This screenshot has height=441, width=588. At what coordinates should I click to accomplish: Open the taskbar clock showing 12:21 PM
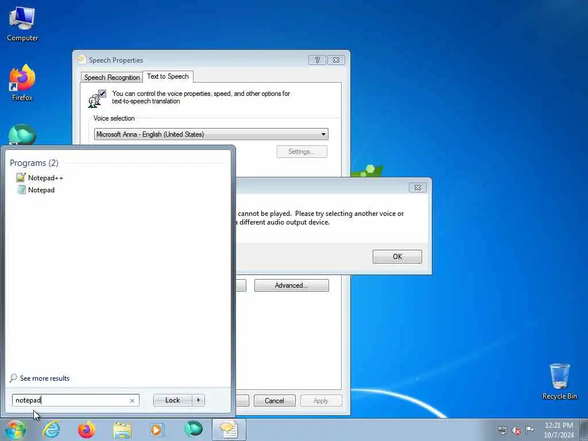coord(559,430)
